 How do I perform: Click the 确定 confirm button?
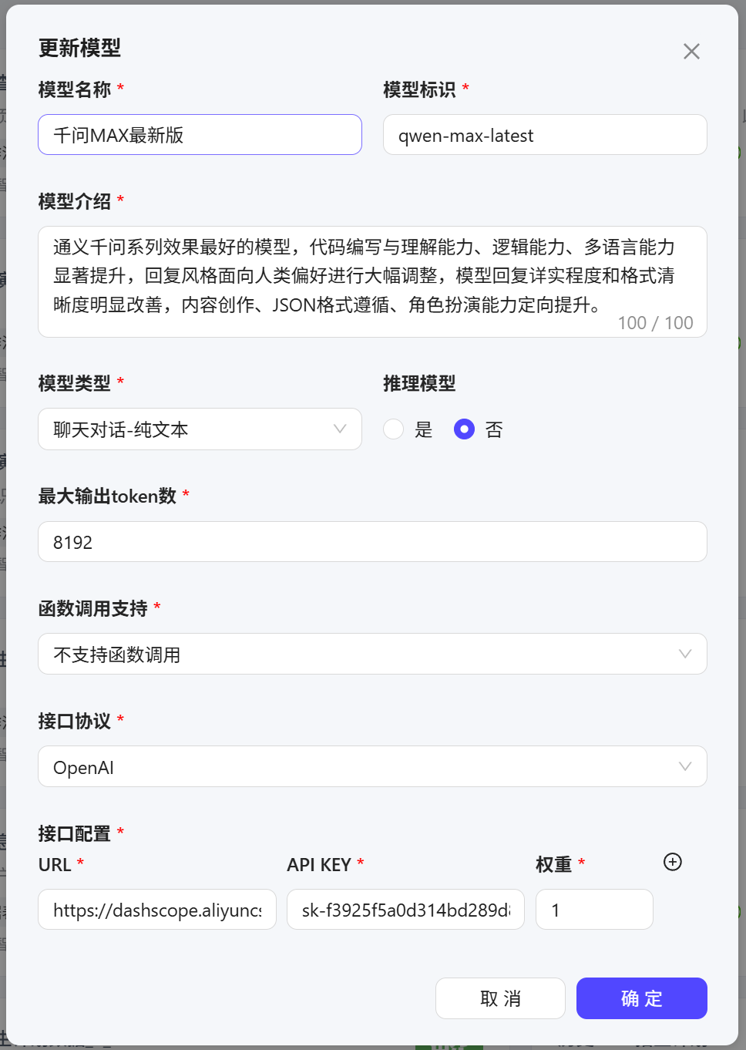pos(641,998)
